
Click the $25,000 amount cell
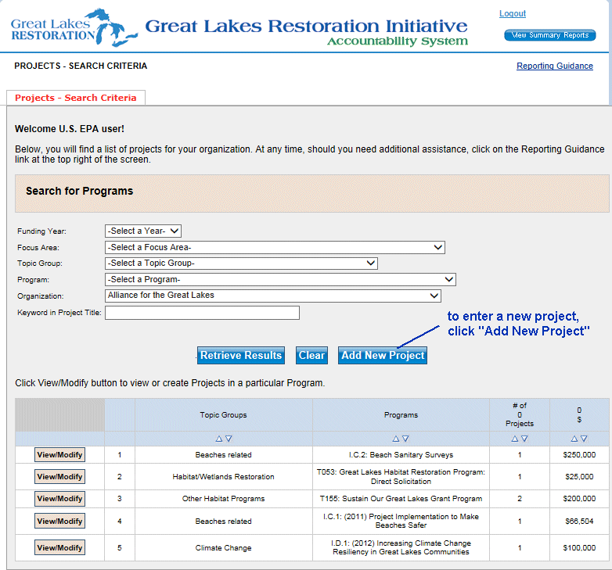(579, 476)
